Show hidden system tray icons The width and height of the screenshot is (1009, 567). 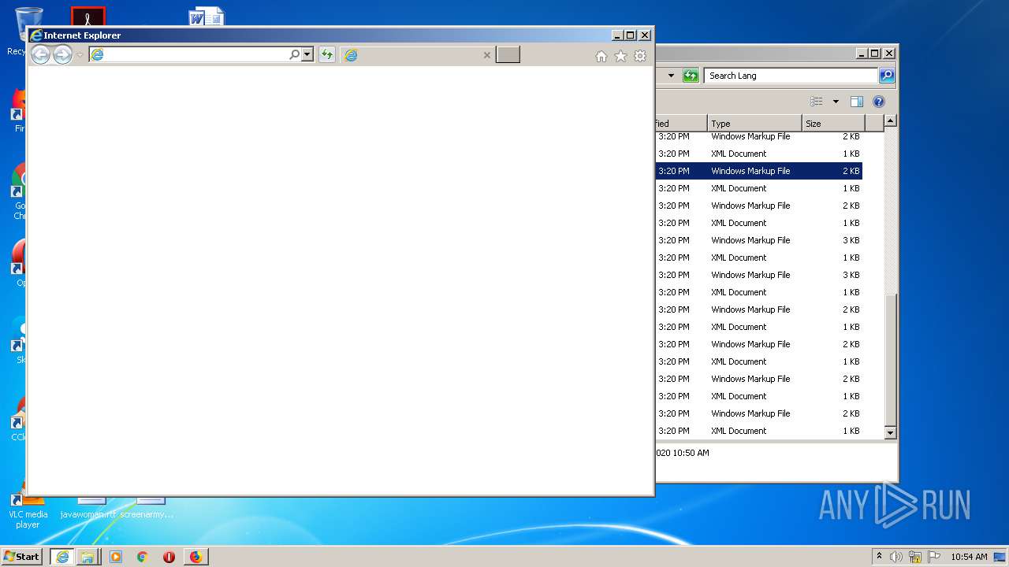[879, 557]
